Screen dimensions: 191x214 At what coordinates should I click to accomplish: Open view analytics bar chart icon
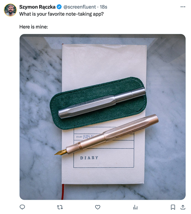135,207
